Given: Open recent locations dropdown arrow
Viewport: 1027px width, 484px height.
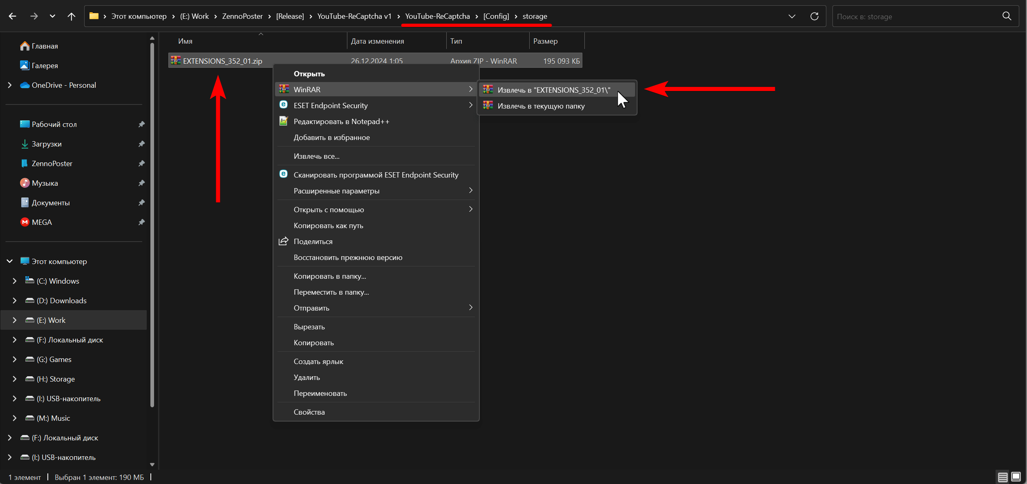Looking at the screenshot, I should tap(52, 16).
